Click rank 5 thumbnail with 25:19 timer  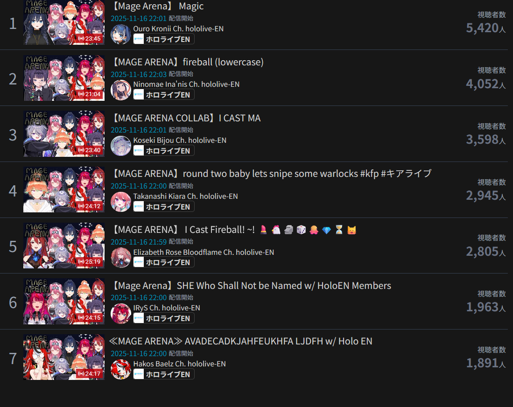tap(64, 246)
